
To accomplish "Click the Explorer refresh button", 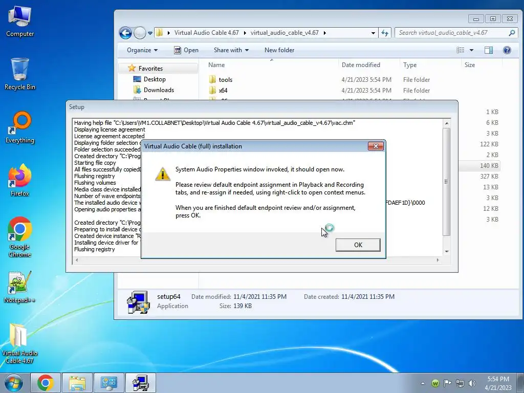I will coord(385,33).
